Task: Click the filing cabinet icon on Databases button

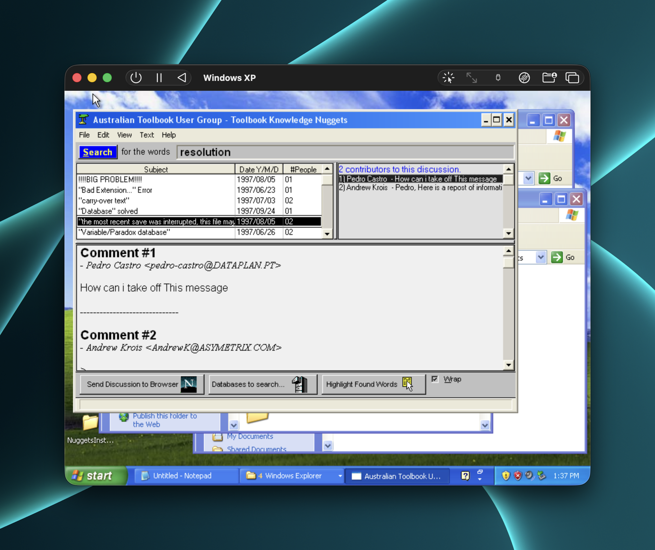Action: coord(300,384)
